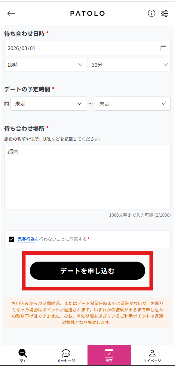Select the 予定 calendar tab
Image resolution: width=175 pixels, height=366 pixels.
(109, 355)
